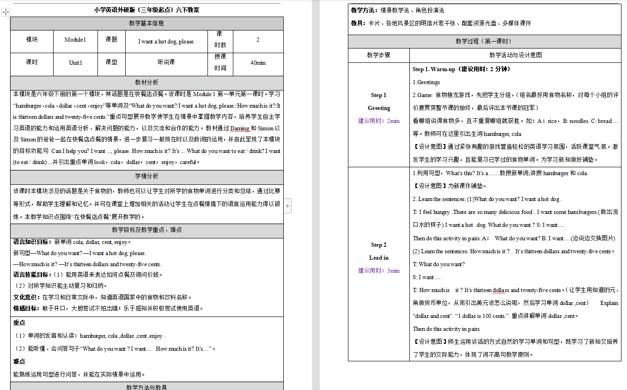This screenshot has width=627, height=390.
Task: Click the line starting with 教具：卡片
Action: [x=441, y=23]
